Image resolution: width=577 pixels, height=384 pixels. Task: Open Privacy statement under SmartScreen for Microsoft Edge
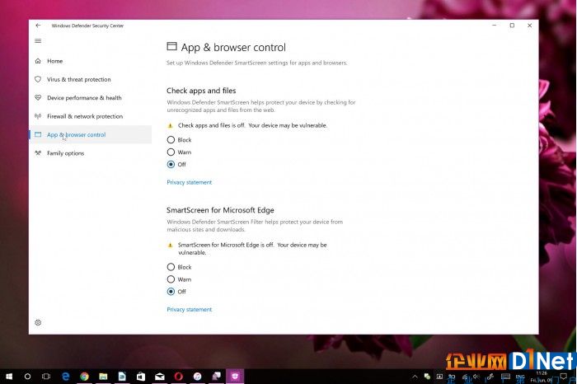point(189,310)
